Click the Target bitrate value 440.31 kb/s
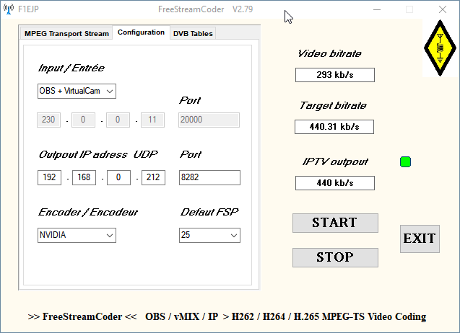The height and width of the screenshot is (333, 460). 334,127
